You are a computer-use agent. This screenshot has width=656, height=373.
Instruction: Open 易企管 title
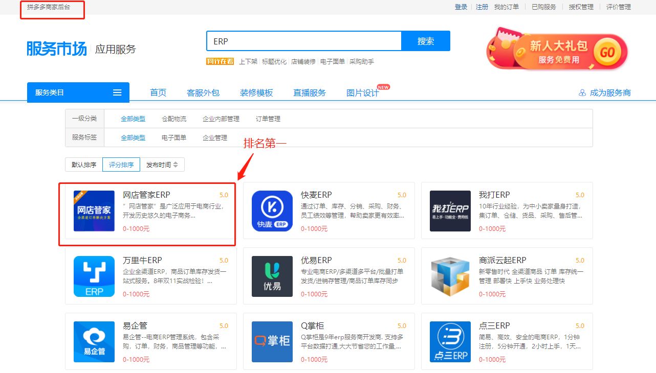(135, 325)
